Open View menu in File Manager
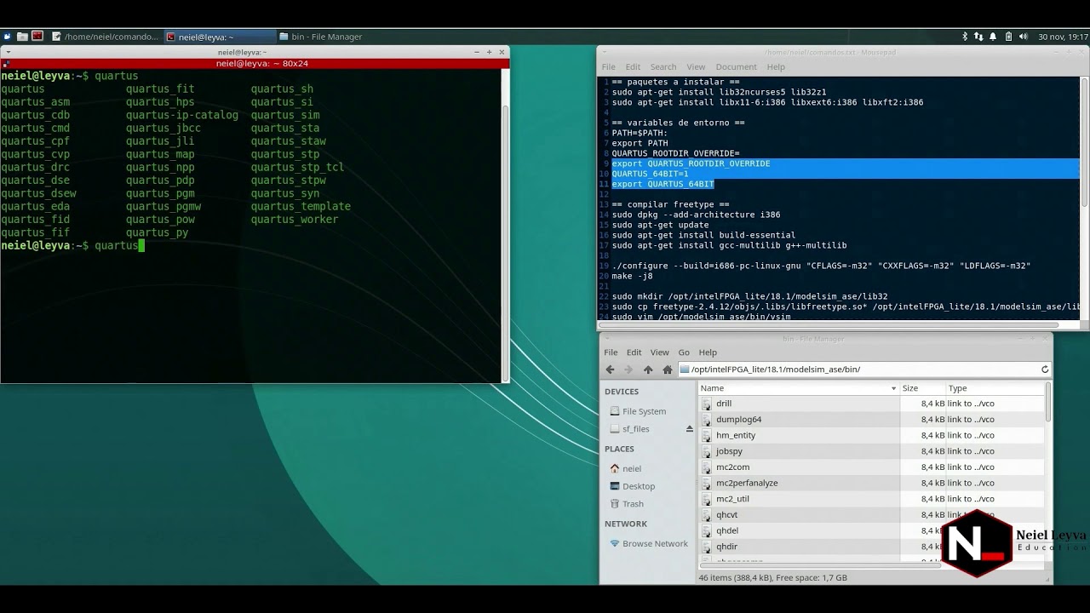This screenshot has width=1090, height=613. click(x=660, y=352)
